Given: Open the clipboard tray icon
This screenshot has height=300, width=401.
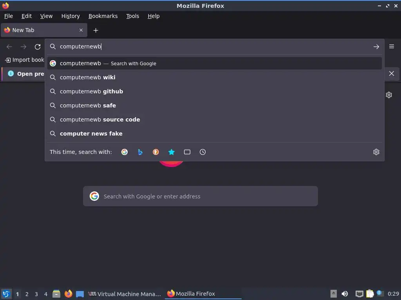Looking at the screenshot, I should [370, 294].
